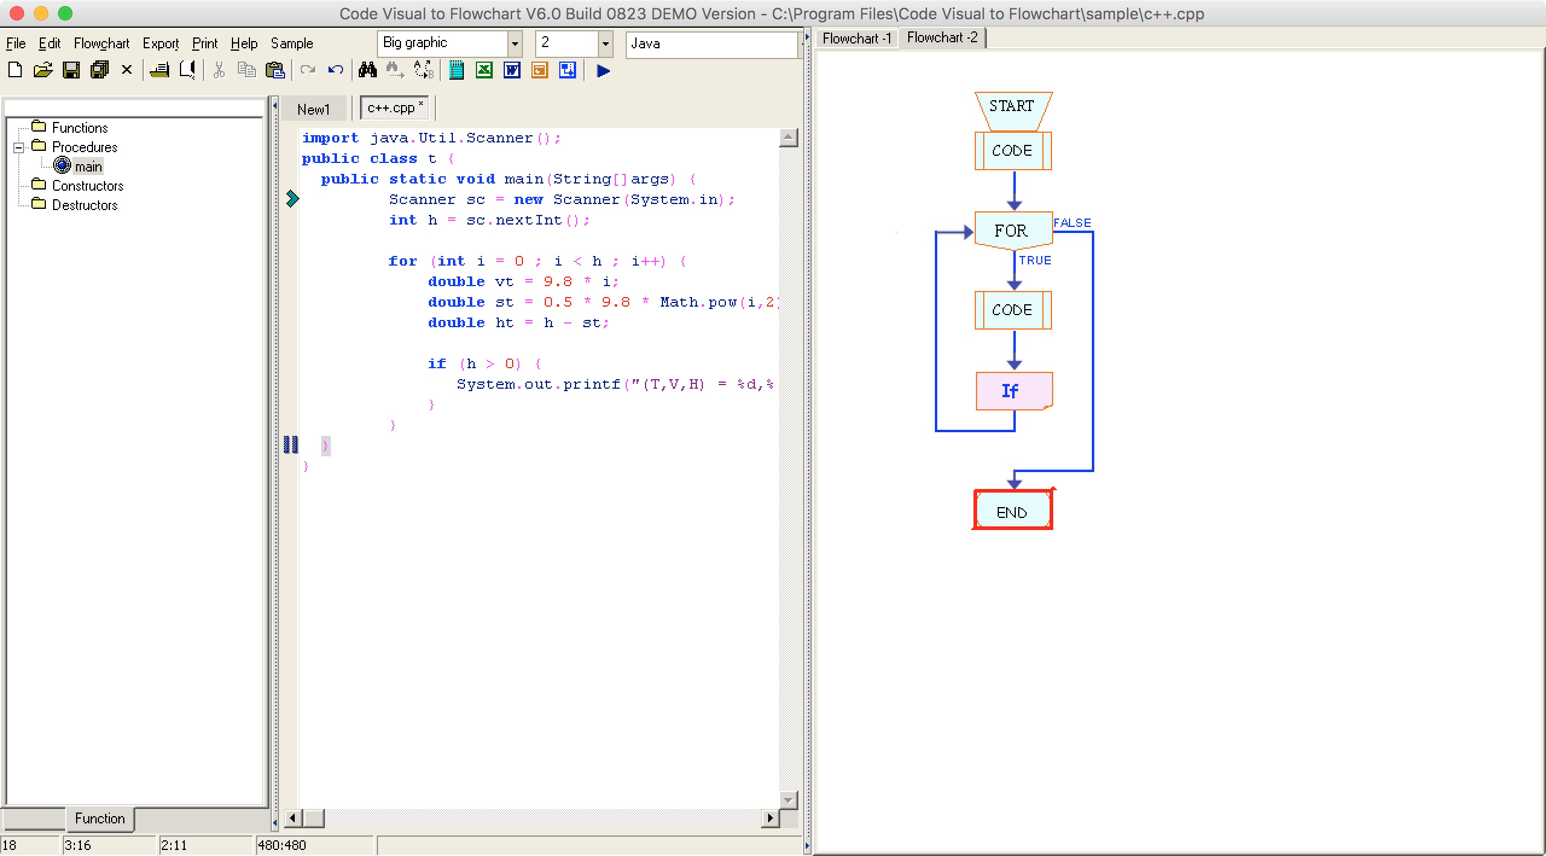Click the Copy icon in the toolbar
The image size is (1546, 856).
click(246, 71)
